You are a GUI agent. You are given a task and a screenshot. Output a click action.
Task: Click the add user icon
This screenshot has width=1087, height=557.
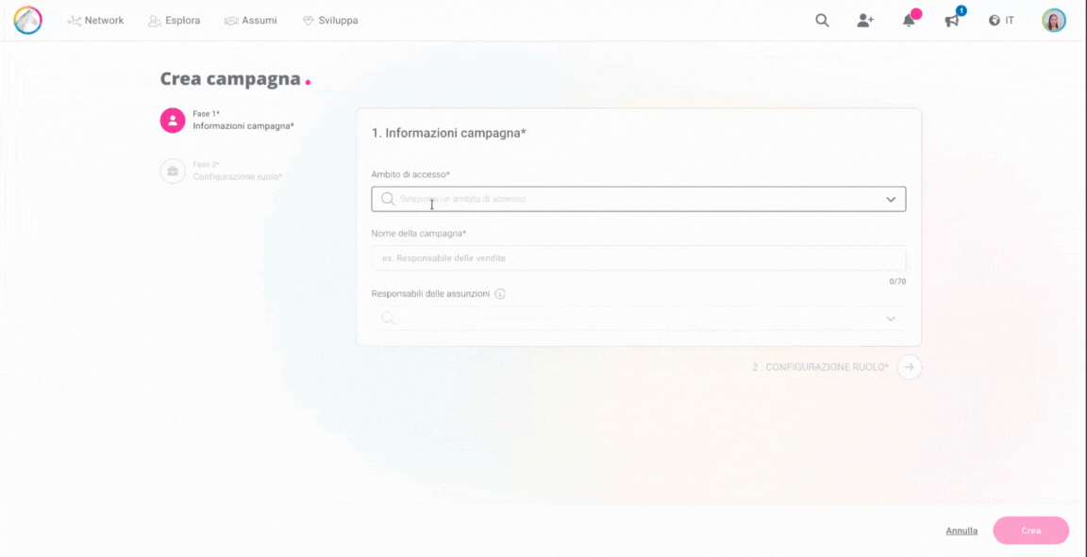[865, 20]
